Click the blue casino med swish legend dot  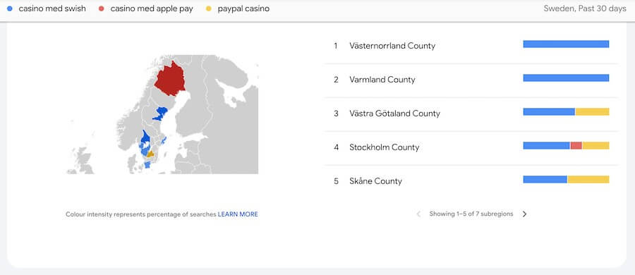(x=10, y=8)
